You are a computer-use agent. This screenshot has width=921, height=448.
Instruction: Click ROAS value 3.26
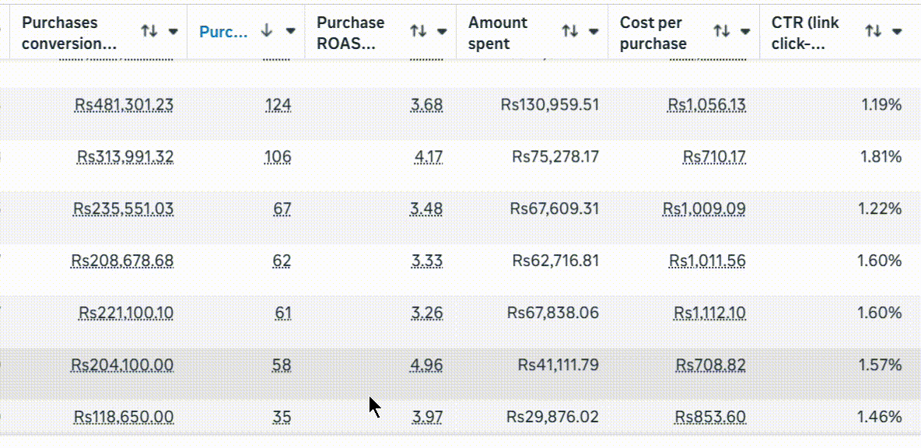pos(427,313)
